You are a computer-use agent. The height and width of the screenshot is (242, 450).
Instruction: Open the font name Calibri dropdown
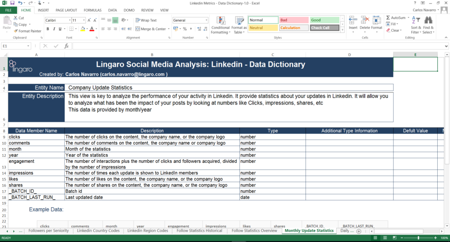pos(69,20)
